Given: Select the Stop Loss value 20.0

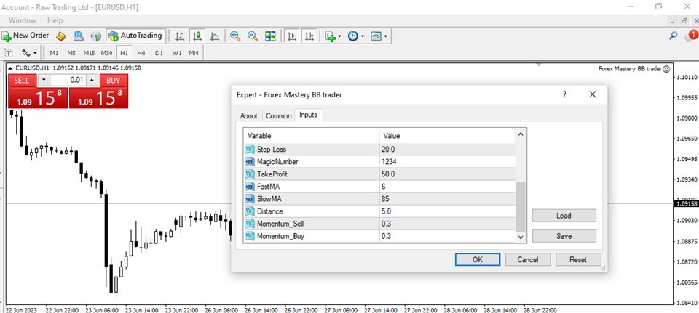Looking at the screenshot, I should click(447, 150).
